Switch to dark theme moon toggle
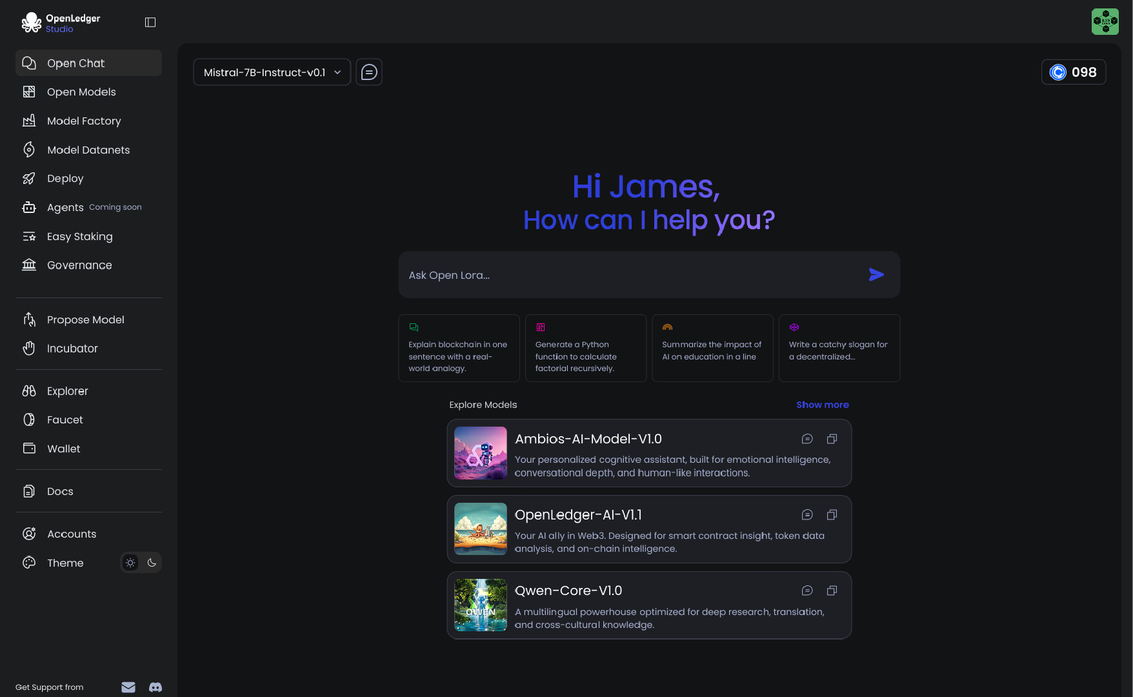This screenshot has height=697, width=1133. (152, 563)
